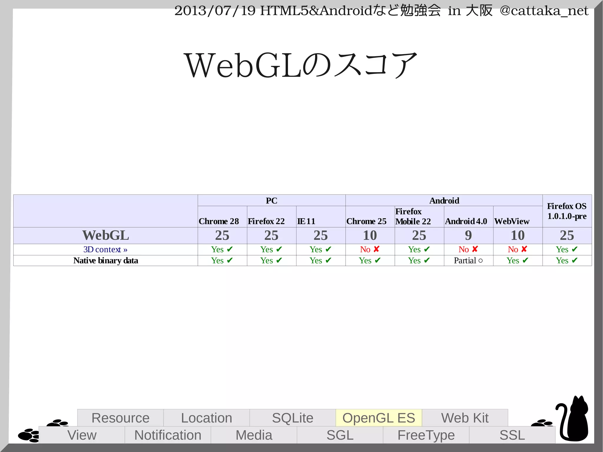
Task: Click the Firefox 22 score of 25
Action: click(271, 235)
